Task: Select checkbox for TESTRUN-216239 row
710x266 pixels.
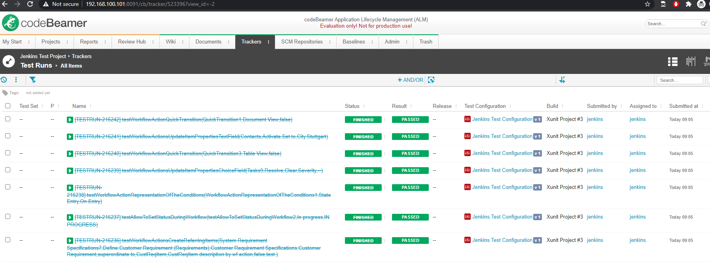Action: [x=8, y=170]
